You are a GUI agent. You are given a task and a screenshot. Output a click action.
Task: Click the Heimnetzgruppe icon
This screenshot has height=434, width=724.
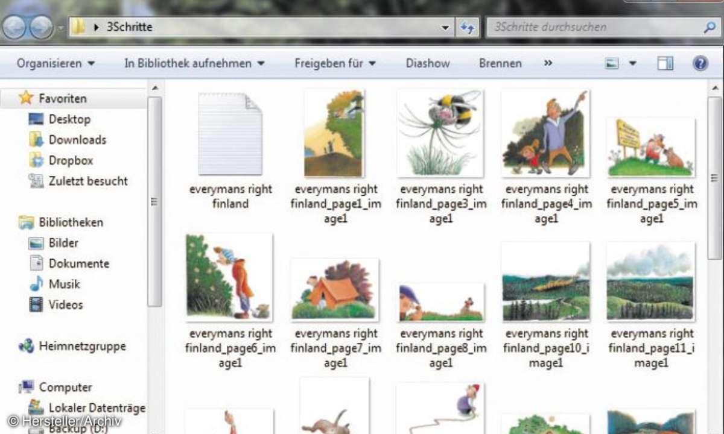(26, 346)
